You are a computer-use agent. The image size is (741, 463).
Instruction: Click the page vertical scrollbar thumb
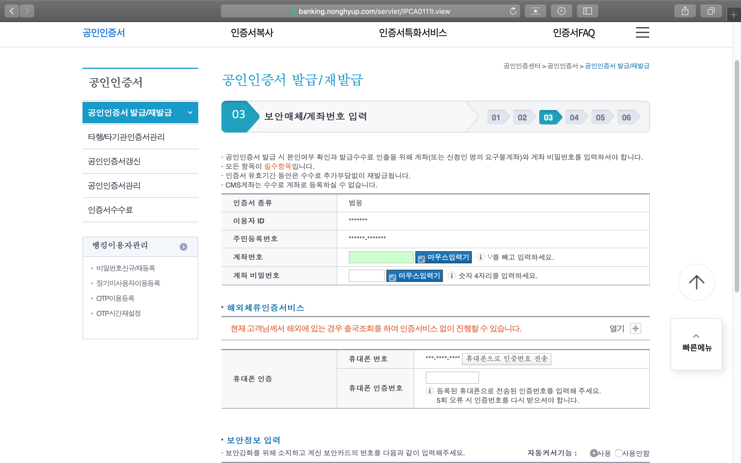tap(737, 176)
